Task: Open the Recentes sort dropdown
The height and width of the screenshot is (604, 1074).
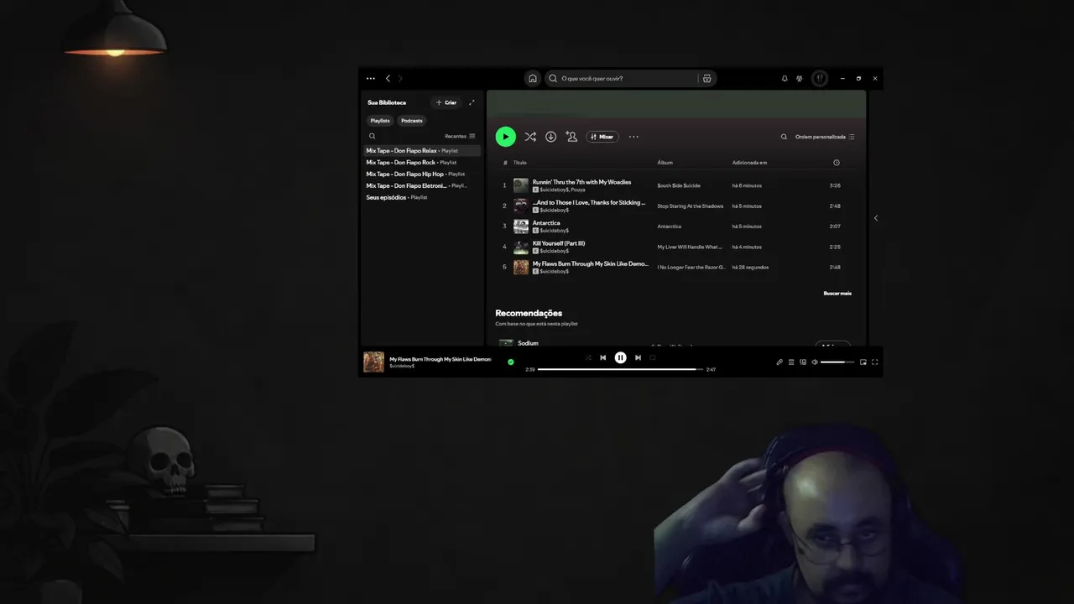Action: point(460,136)
